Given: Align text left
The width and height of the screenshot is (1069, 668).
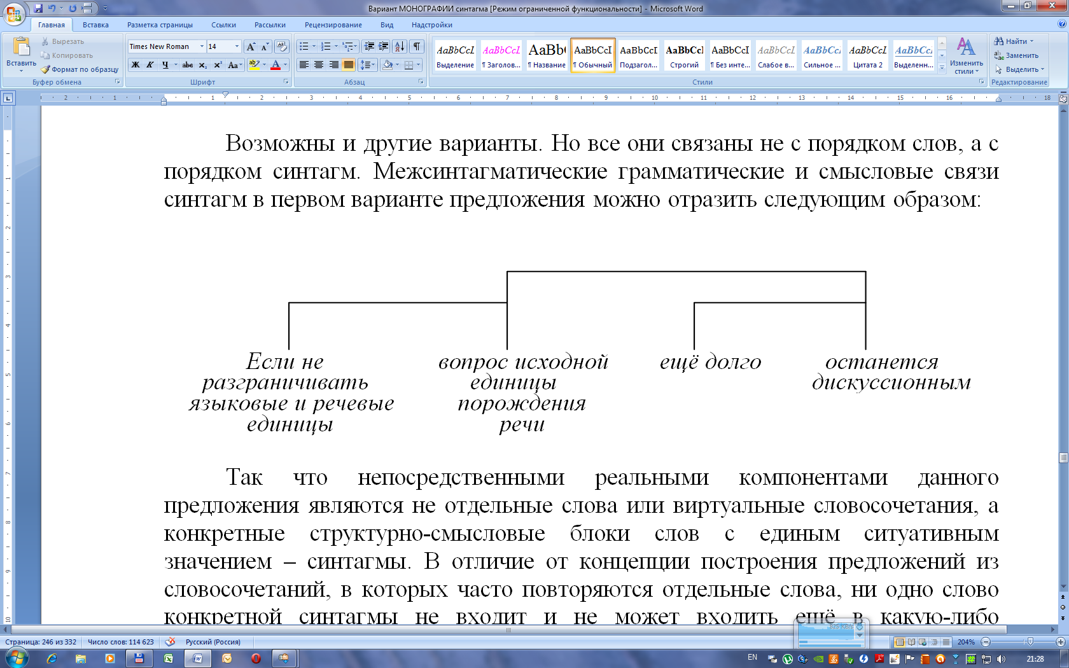Looking at the screenshot, I should [304, 65].
